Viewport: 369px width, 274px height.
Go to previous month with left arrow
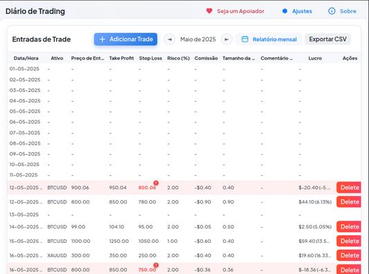click(170, 39)
